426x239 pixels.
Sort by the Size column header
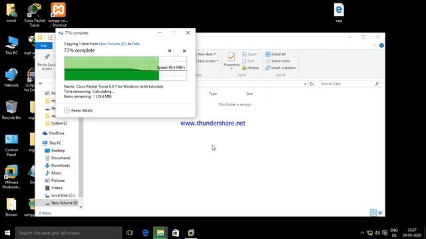[249, 94]
